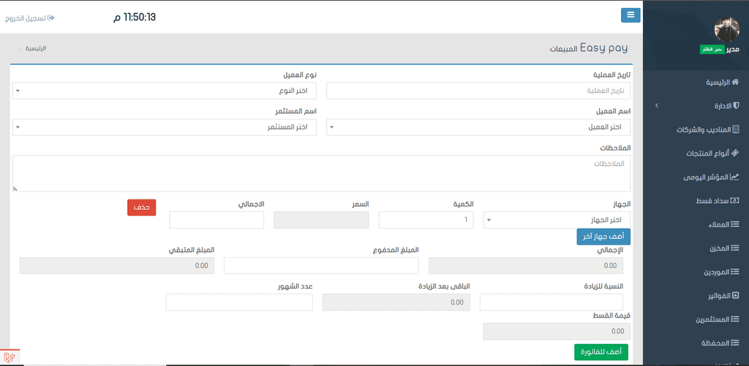Click أضف جهاز آخر button
The width and height of the screenshot is (749, 366).
coord(603,237)
